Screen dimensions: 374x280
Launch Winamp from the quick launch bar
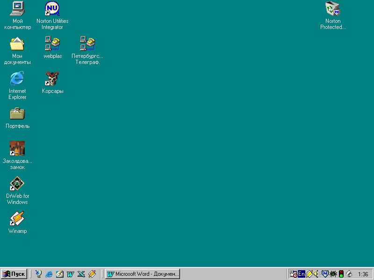(x=92, y=274)
